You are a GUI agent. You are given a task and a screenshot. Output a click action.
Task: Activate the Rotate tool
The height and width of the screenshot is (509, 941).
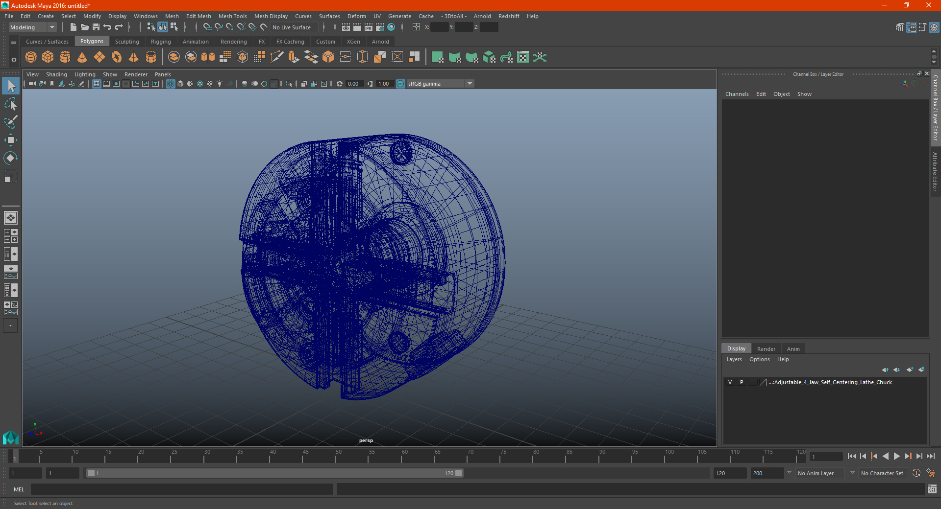click(11, 158)
